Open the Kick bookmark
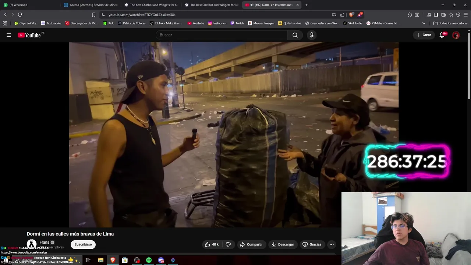The width and height of the screenshot is (471, 265). click(109, 23)
